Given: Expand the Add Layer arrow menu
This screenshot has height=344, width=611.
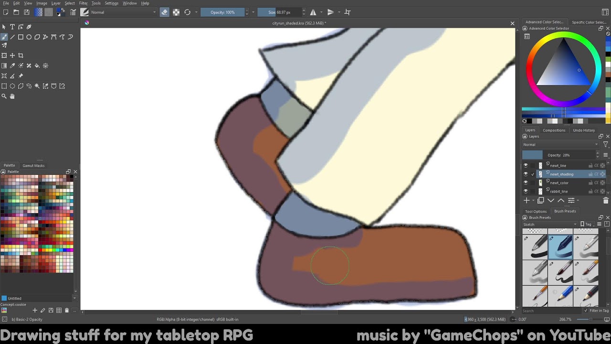Looking at the screenshot, I should coord(534,201).
